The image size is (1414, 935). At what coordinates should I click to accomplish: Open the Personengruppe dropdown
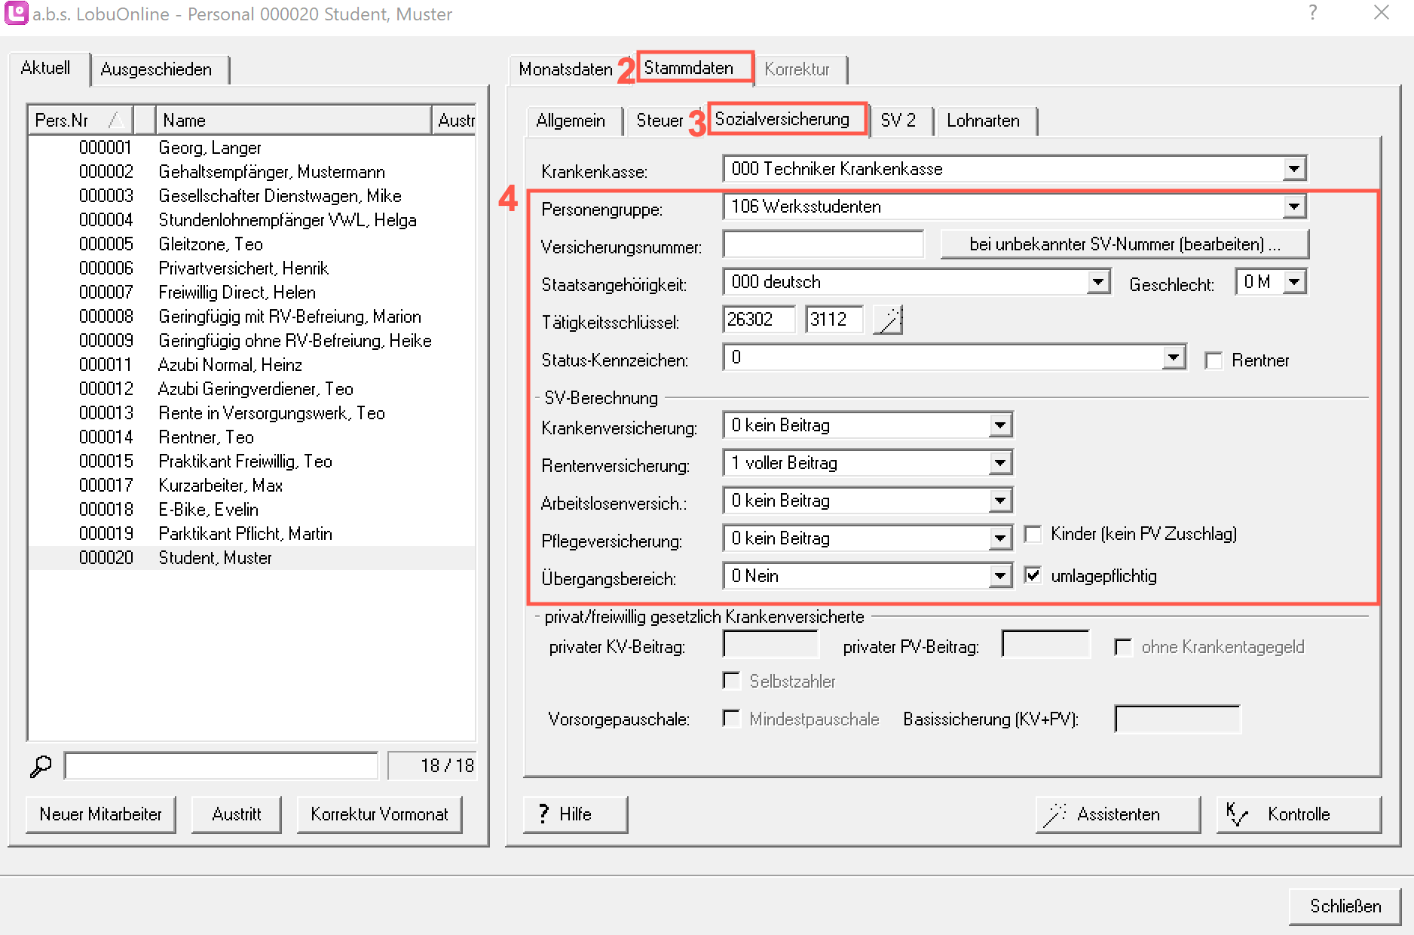pyautogui.click(x=1294, y=207)
